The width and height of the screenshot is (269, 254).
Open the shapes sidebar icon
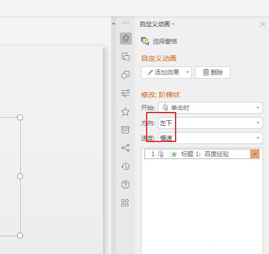(x=125, y=75)
